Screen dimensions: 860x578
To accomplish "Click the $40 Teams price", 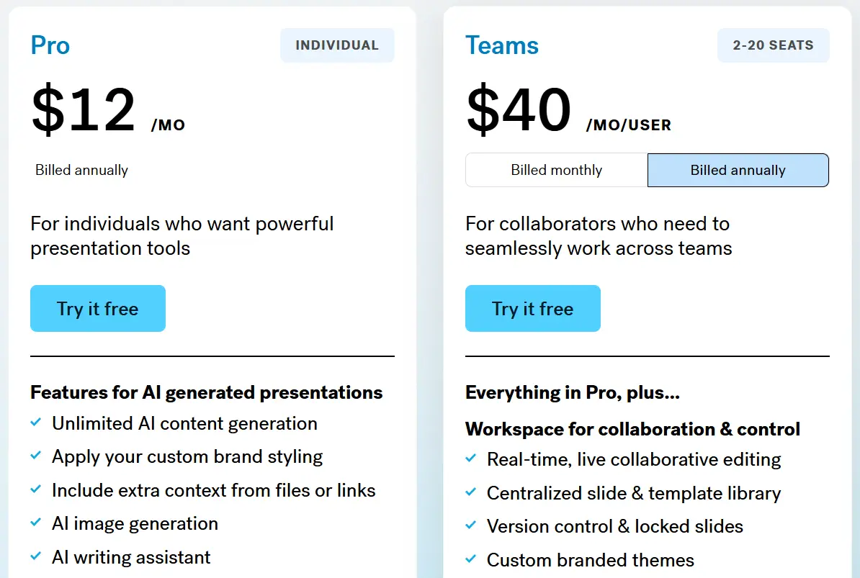I will click(x=519, y=110).
